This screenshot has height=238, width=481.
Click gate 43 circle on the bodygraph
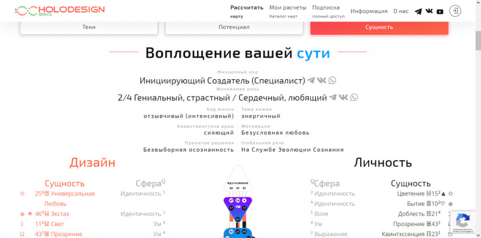tap(237, 219)
